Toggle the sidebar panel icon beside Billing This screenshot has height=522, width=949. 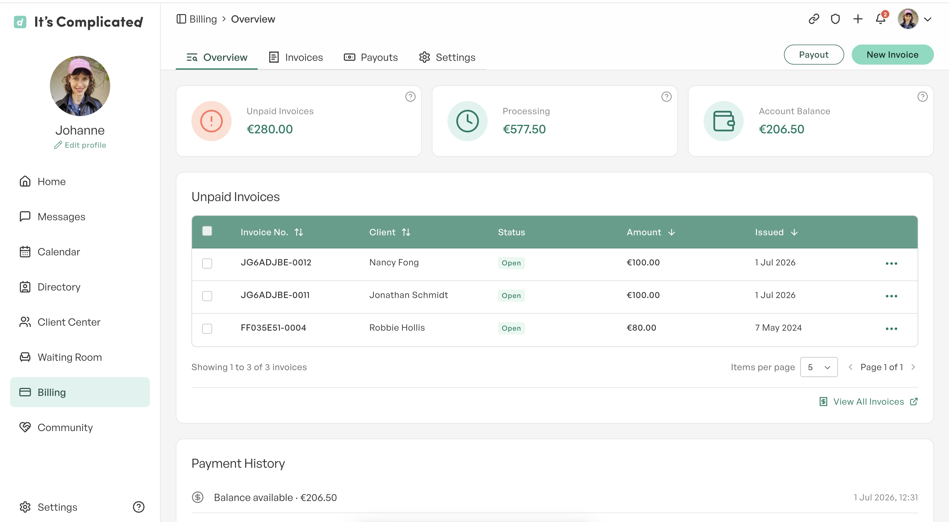click(x=181, y=19)
